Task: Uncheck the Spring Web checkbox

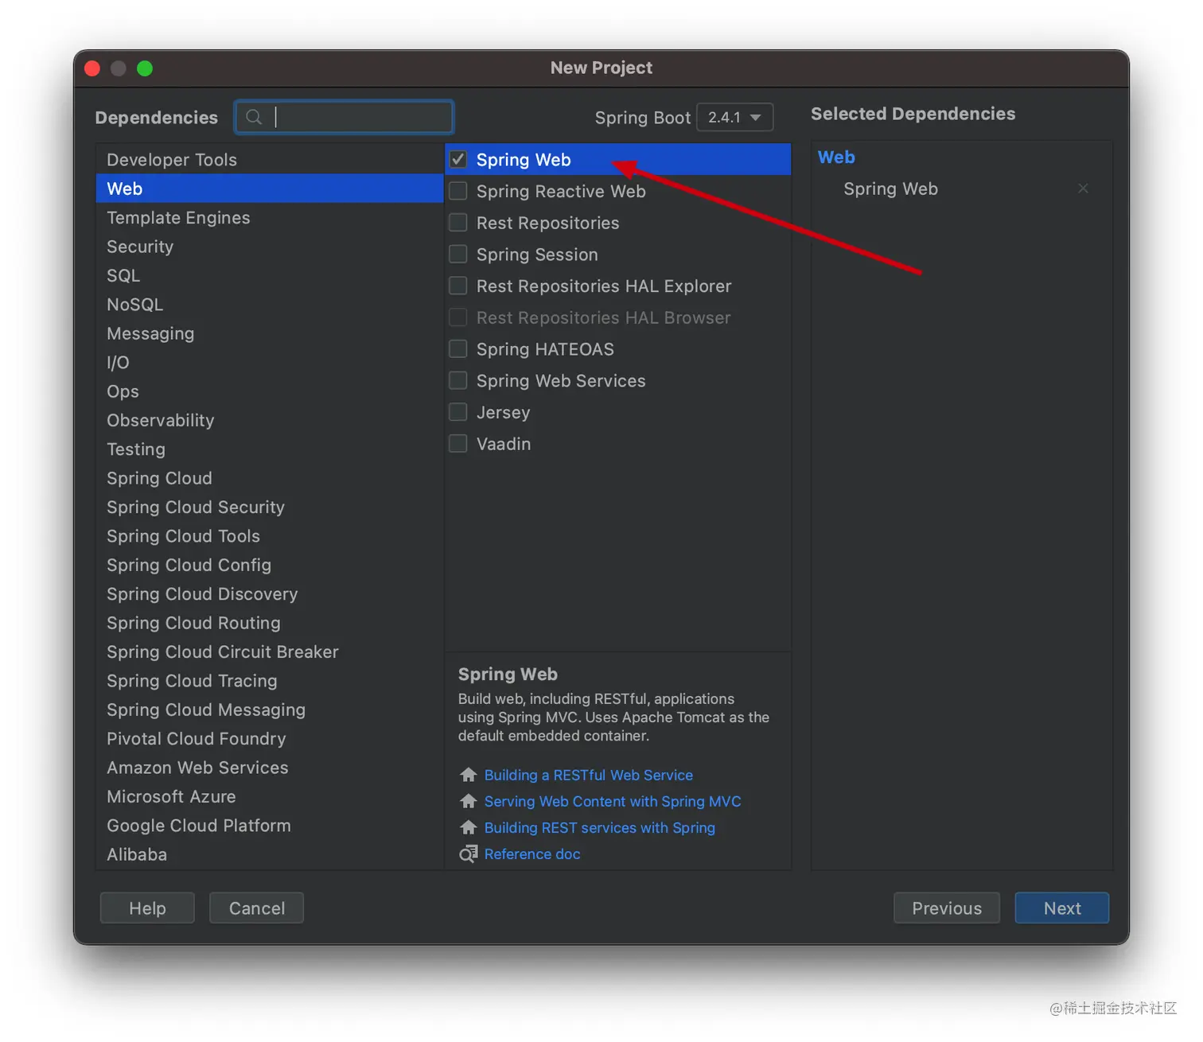Action: [458, 159]
